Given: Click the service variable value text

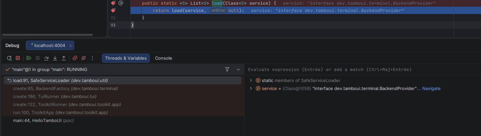Looking at the screenshot, I should [364, 88].
